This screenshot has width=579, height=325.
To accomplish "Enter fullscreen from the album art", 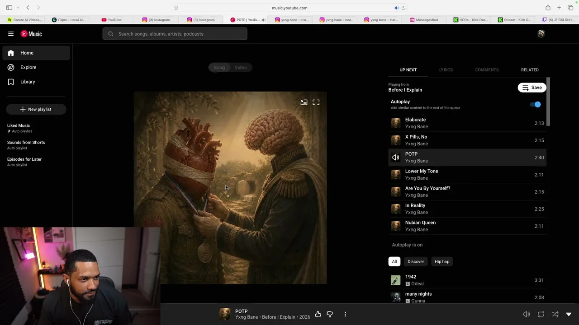I will point(316,102).
